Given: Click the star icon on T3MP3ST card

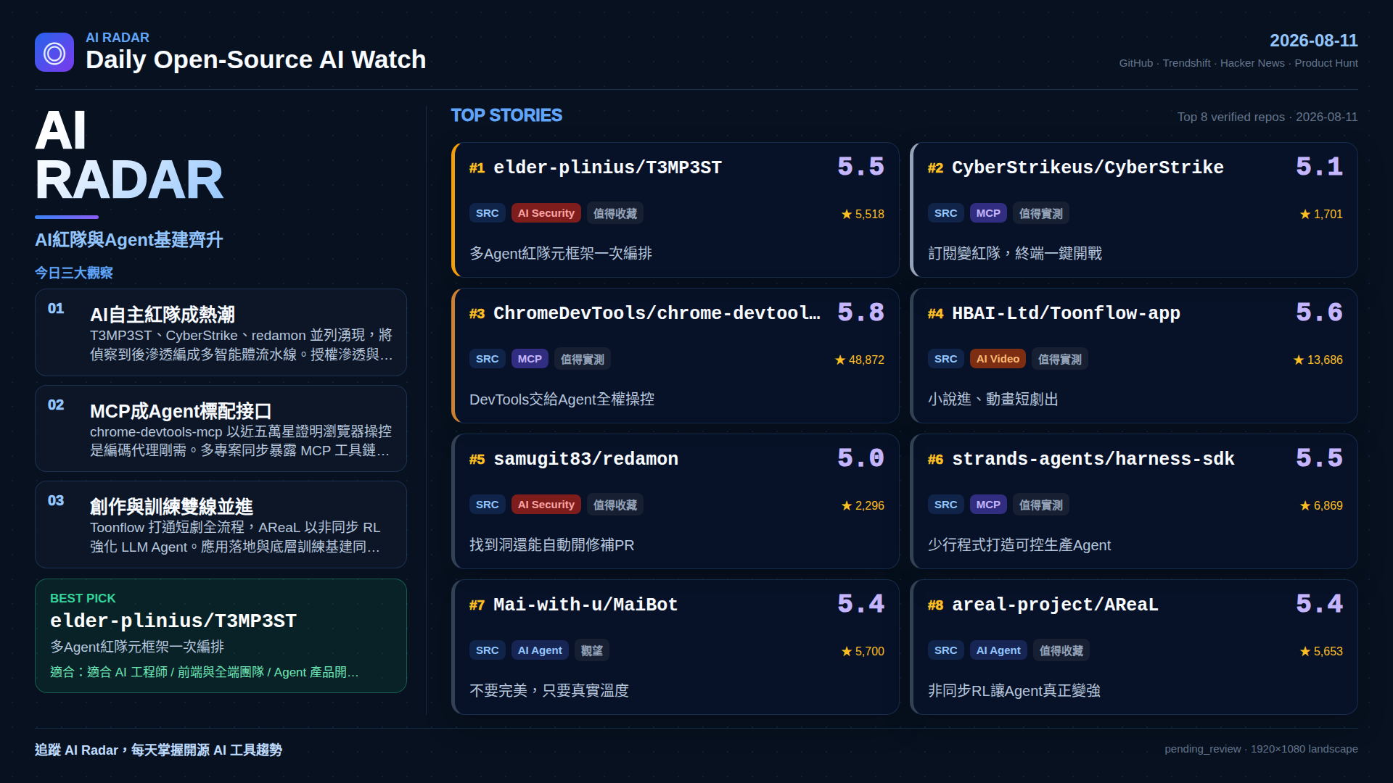Looking at the screenshot, I should [846, 214].
